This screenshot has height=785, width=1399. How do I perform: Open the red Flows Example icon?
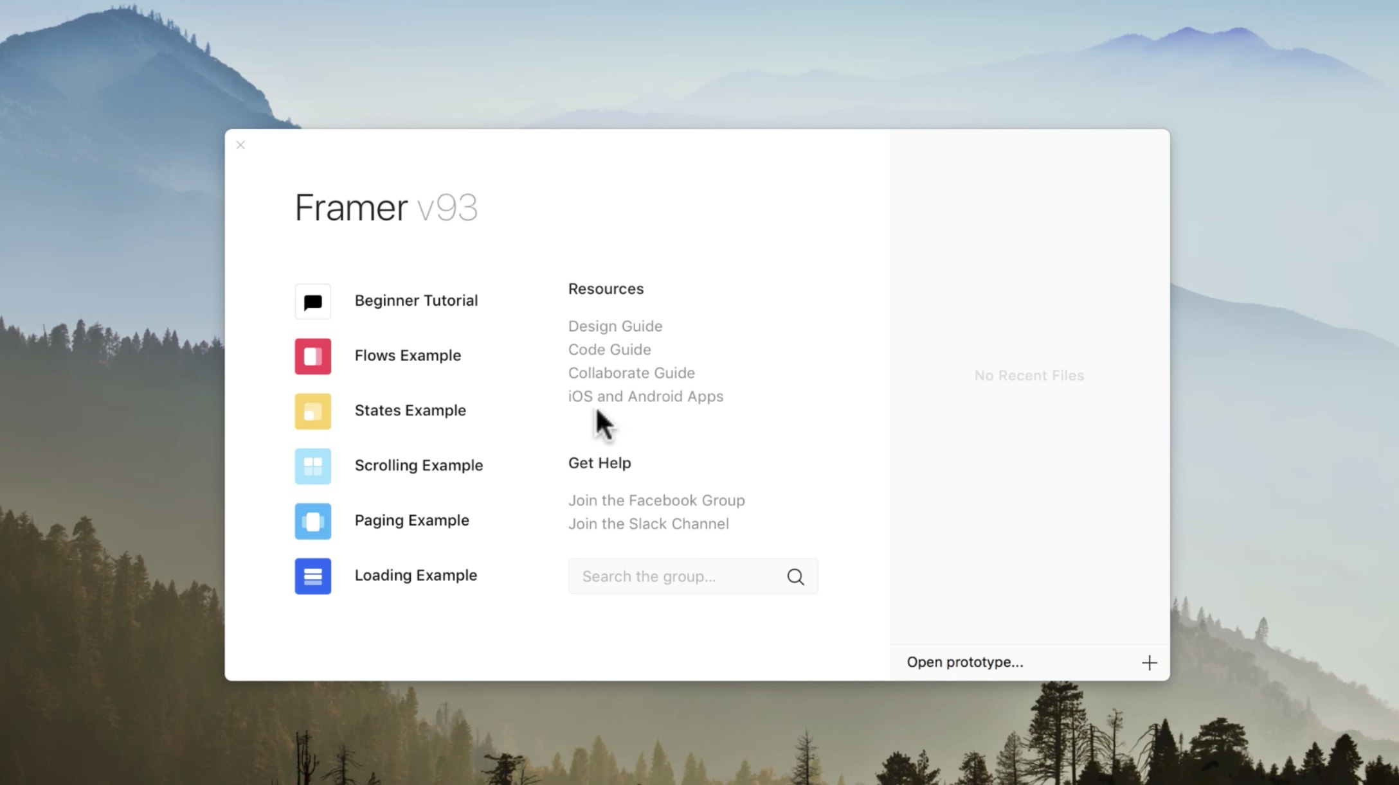(x=312, y=357)
